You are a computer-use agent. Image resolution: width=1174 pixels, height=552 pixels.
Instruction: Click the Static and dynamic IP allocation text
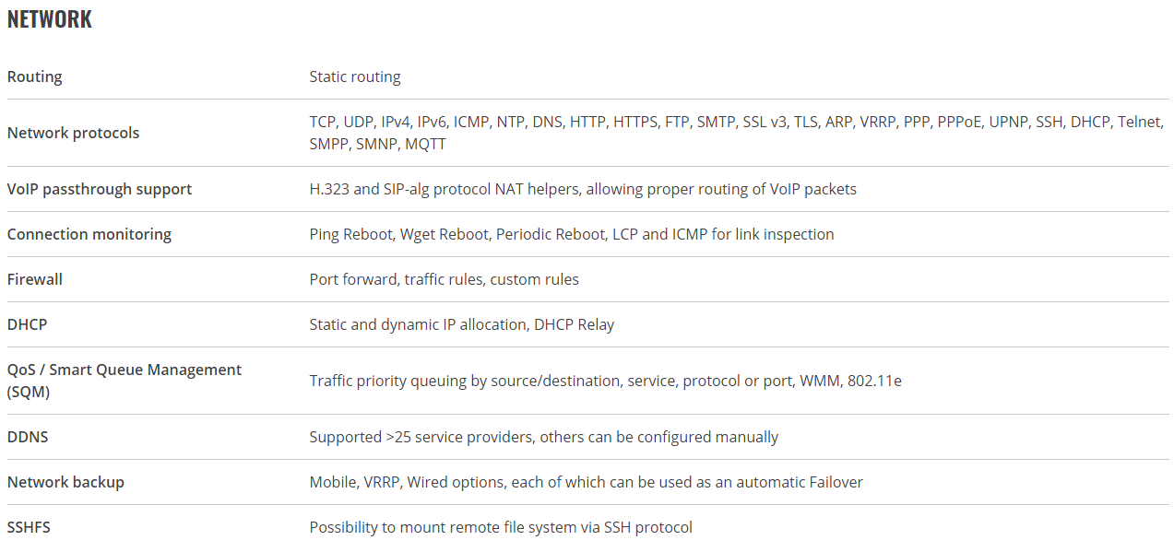[x=462, y=324]
